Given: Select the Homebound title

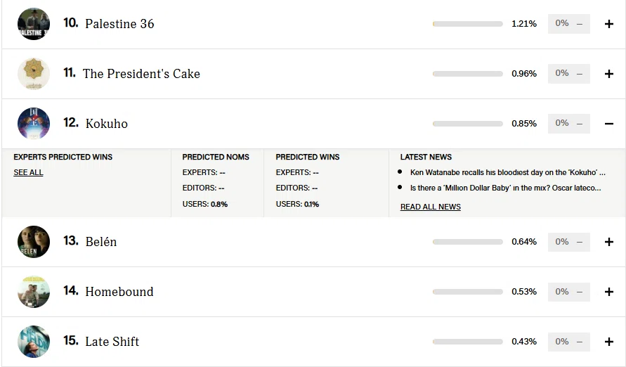Looking at the screenshot, I should coord(119,292).
